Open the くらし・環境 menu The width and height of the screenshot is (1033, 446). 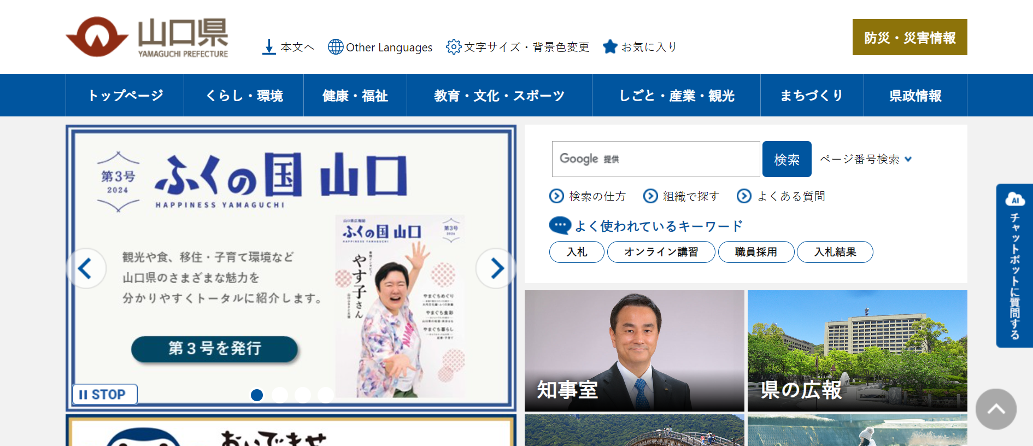(244, 96)
